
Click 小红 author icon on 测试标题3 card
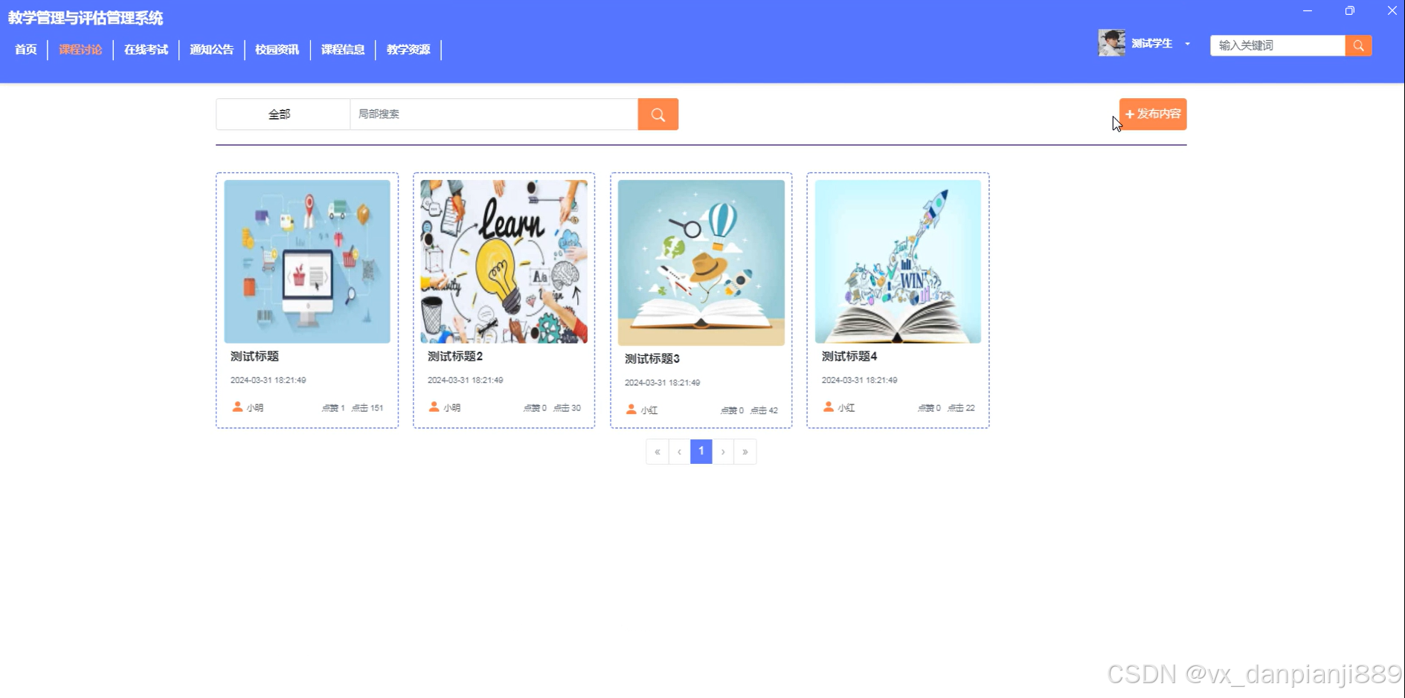pyautogui.click(x=631, y=409)
